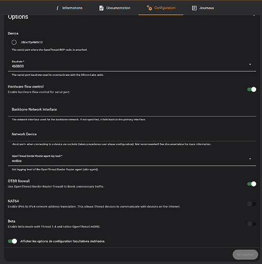Enable the NAT64 toggle

[251, 204]
